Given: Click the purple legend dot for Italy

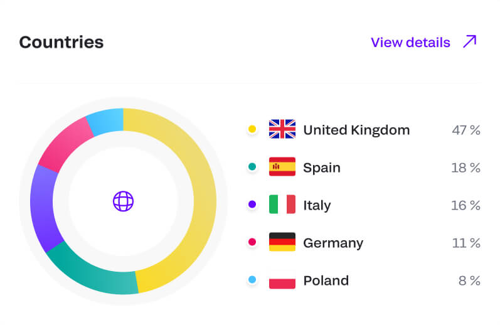Looking at the screenshot, I should pyautogui.click(x=252, y=205).
